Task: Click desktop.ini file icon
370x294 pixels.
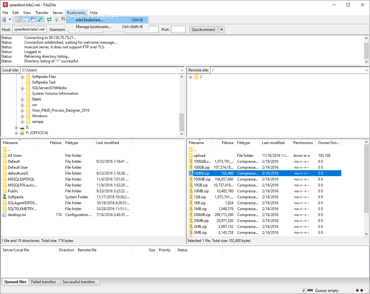Action: click(4, 215)
